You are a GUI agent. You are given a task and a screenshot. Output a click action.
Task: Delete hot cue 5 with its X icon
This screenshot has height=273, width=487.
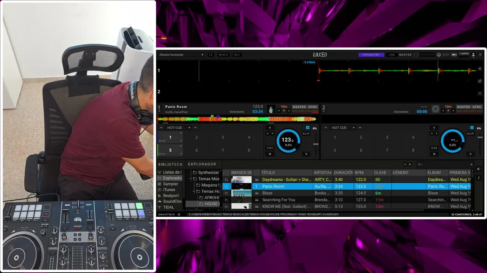coord(181,146)
